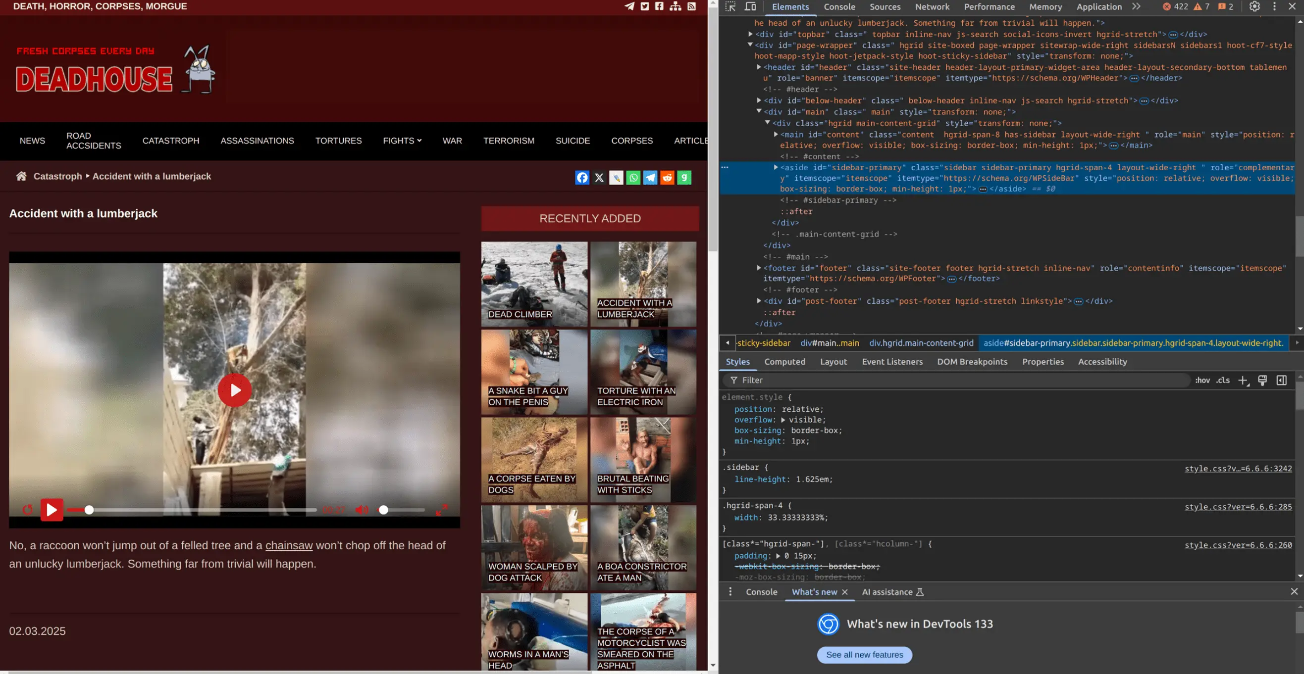Open the NEWS menu item
Viewport: 1304px width, 674px height.
pyautogui.click(x=32, y=141)
